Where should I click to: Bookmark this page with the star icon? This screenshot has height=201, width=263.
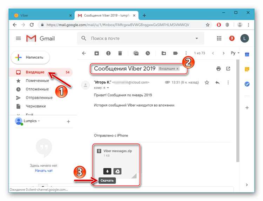(x=208, y=25)
